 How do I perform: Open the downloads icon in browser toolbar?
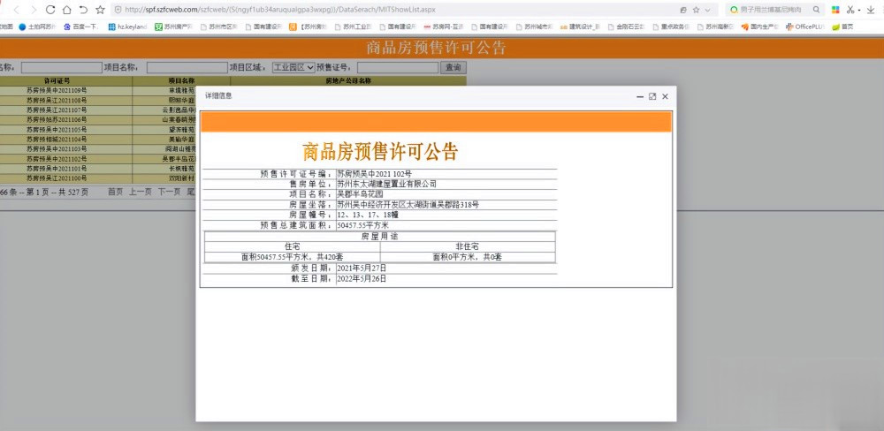(x=873, y=10)
